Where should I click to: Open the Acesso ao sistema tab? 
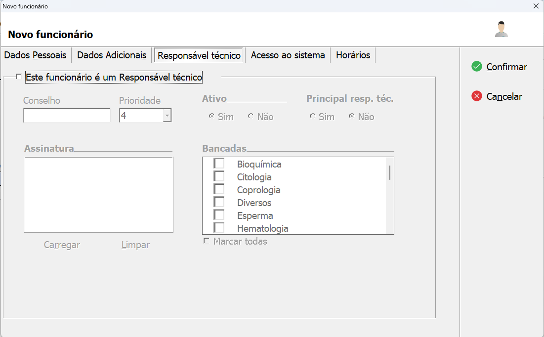[x=288, y=55]
